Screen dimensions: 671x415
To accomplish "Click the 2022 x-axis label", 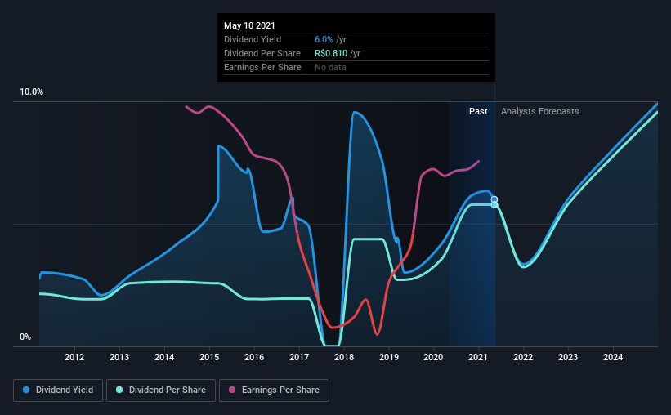I will [x=523, y=357].
